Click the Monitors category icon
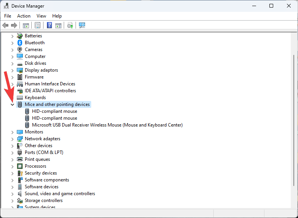 click(x=20, y=132)
